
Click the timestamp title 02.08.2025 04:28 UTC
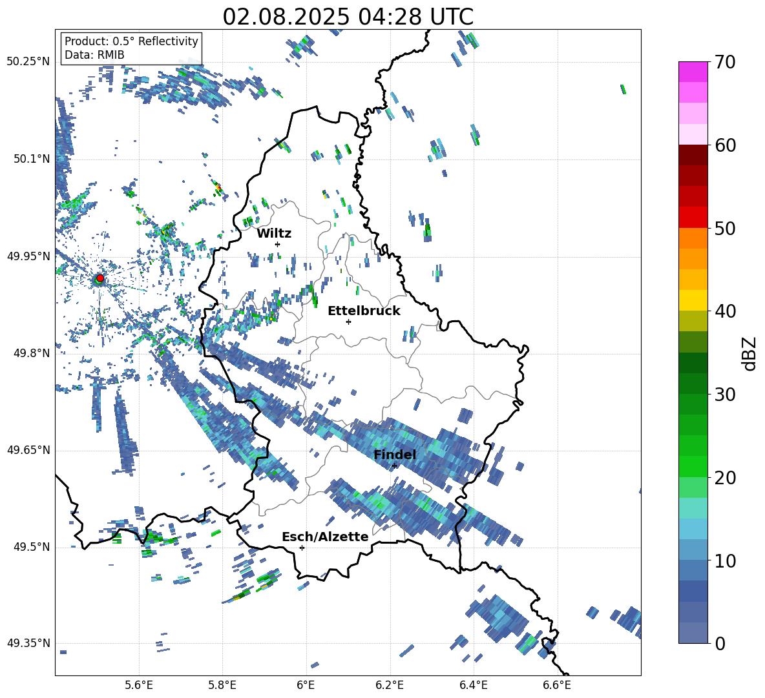click(x=348, y=17)
